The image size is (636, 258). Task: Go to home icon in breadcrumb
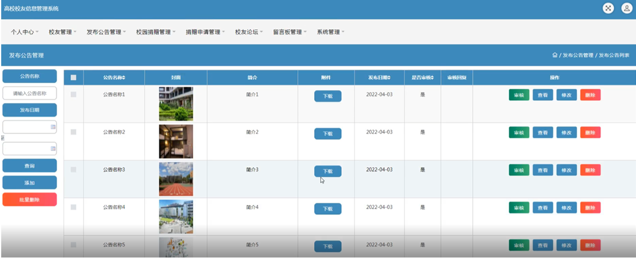[x=555, y=55]
